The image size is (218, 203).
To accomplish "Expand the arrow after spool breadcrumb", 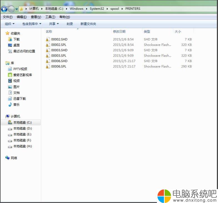I will point(122,9).
